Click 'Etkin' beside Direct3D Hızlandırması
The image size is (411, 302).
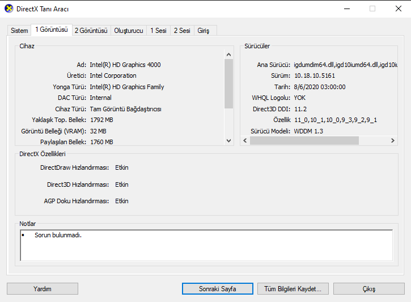tap(122, 184)
